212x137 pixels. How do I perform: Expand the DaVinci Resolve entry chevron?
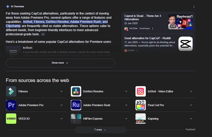[x=126, y=91]
